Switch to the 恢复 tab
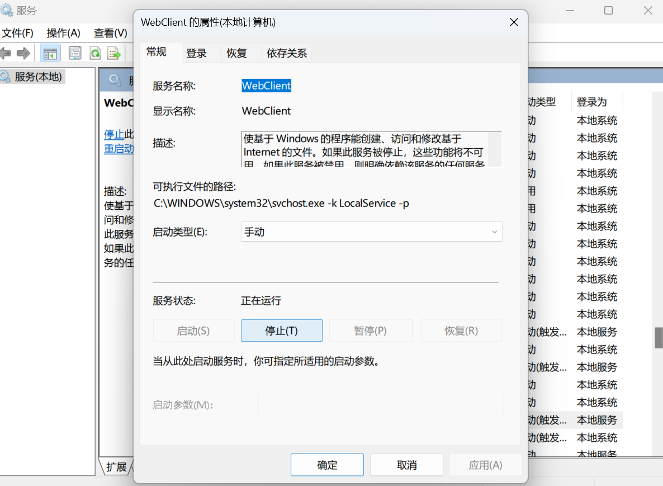This screenshot has height=486, width=663. [236, 53]
